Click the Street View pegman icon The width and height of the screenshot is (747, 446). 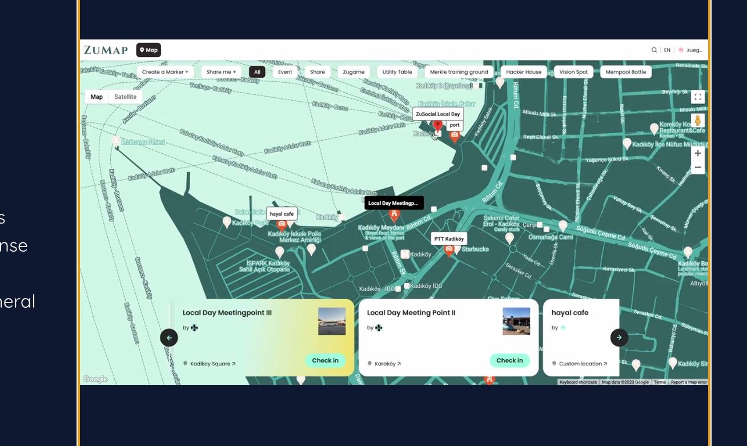(x=697, y=121)
